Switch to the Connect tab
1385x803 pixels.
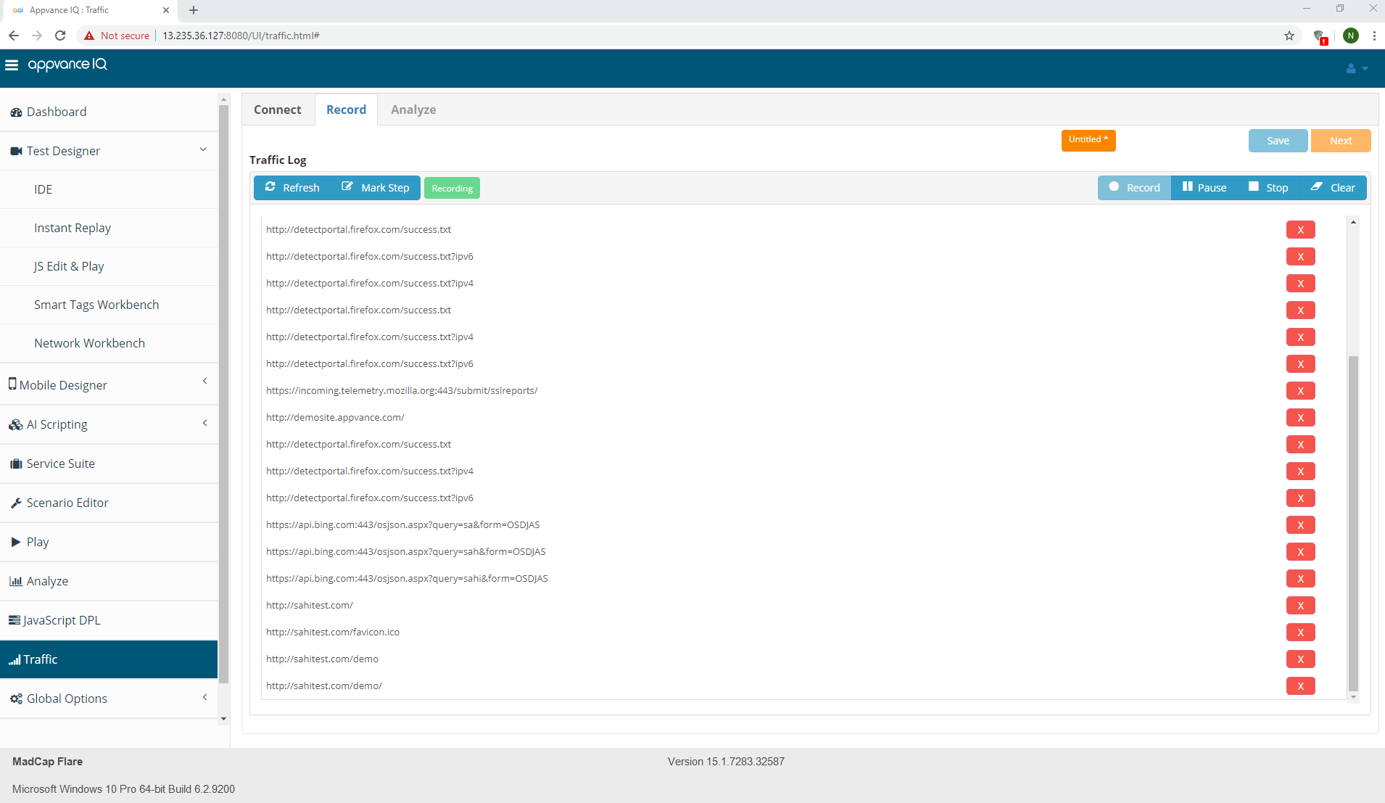pyautogui.click(x=278, y=110)
